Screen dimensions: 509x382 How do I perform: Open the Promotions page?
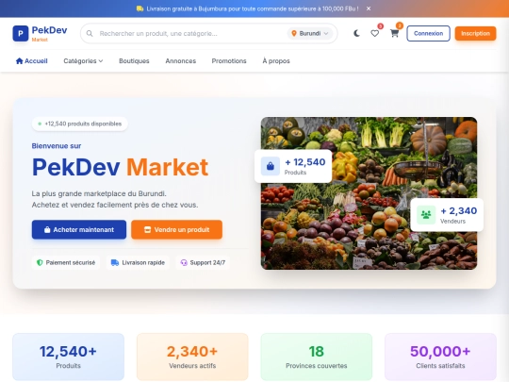(x=229, y=61)
